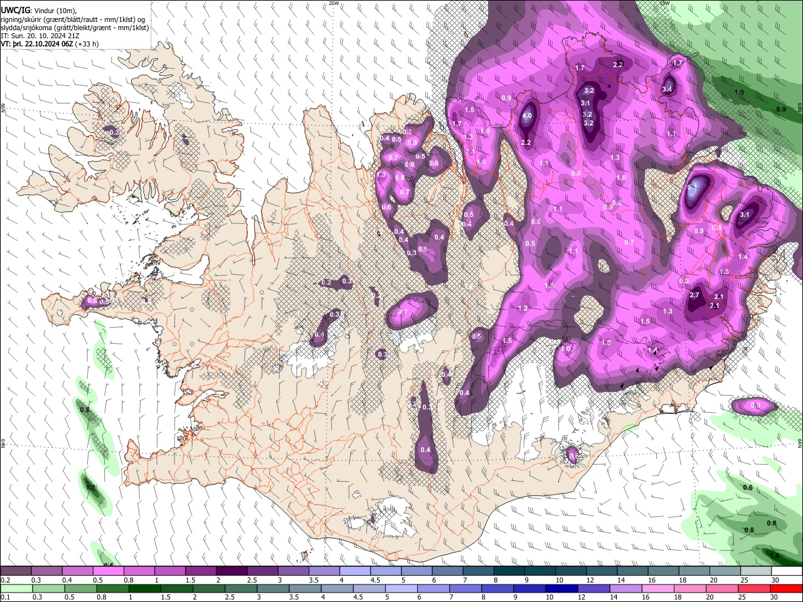Select the dark mauve swatch labeled 0.2 in the top legend
Screen dimensions: 803x602
click(x=16, y=571)
